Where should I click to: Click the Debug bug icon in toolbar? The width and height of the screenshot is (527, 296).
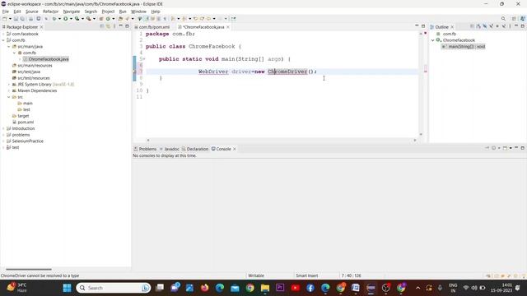[x=54, y=19]
